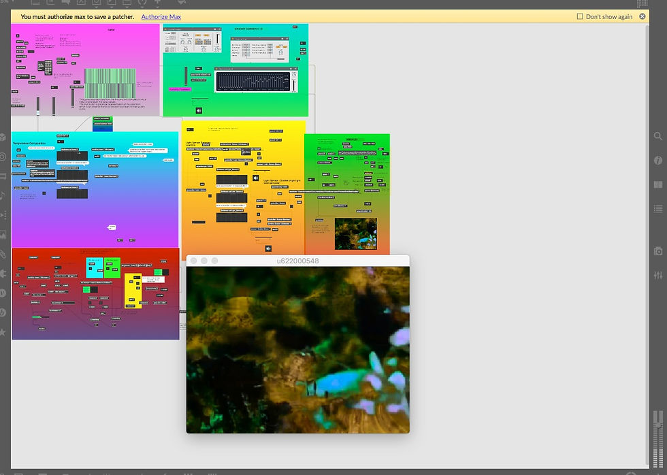Click the small video preview in green visuals panel

coord(355,234)
